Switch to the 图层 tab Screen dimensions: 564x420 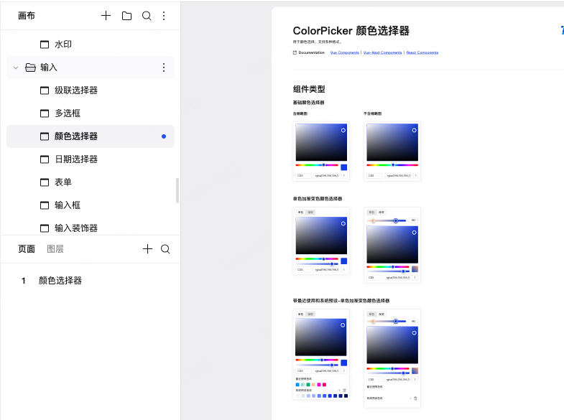tap(55, 249)
